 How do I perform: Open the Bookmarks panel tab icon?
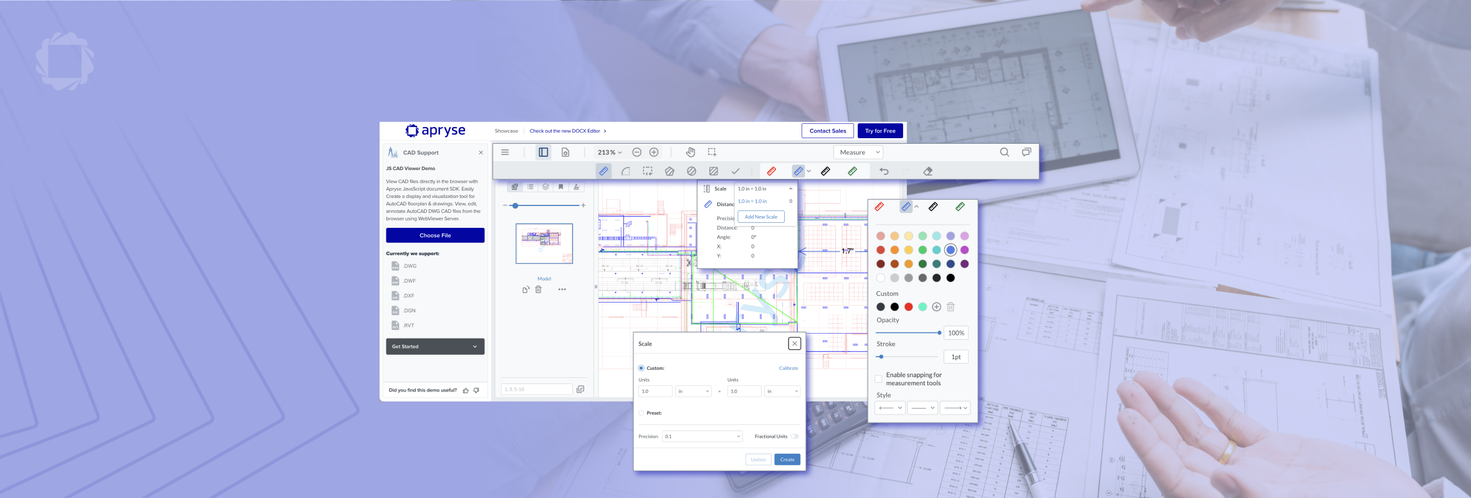(x=560, y=187)
